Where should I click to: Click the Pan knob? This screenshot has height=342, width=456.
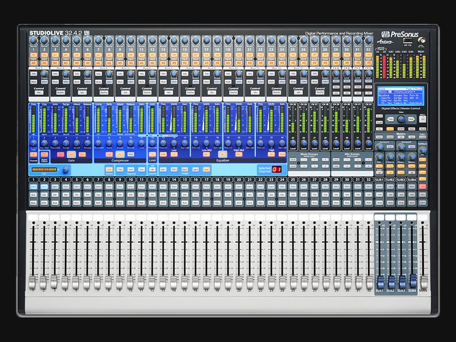(x=66, y=169)
